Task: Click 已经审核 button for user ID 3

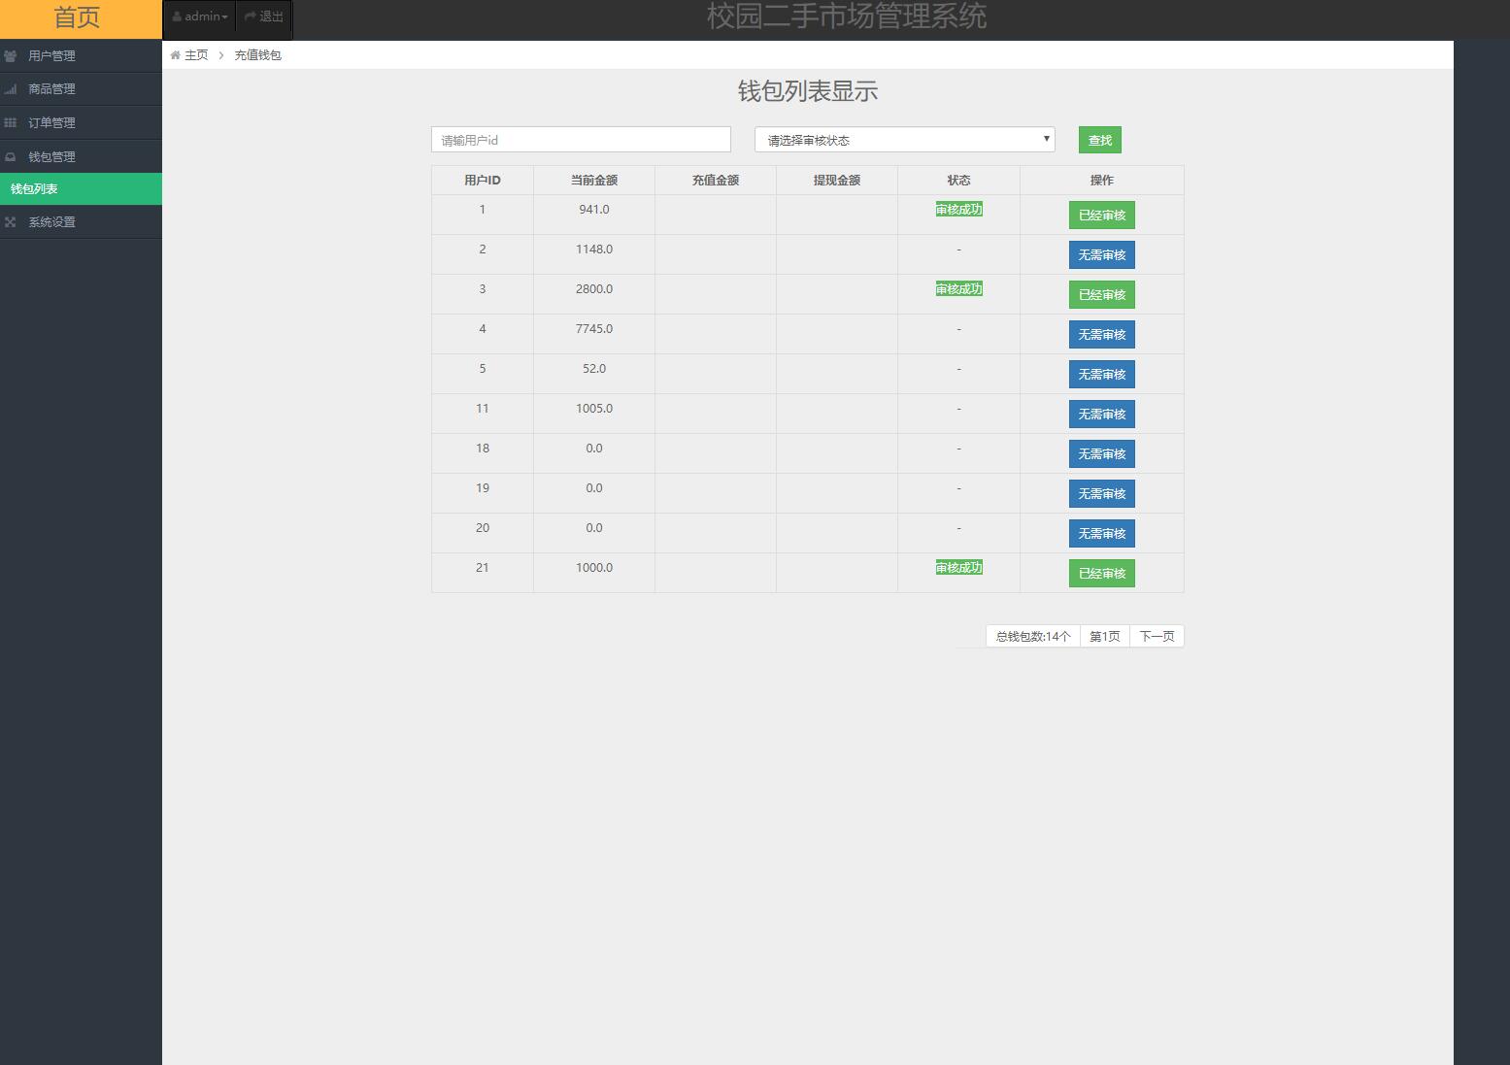Action: click(x=1102, y=295)
